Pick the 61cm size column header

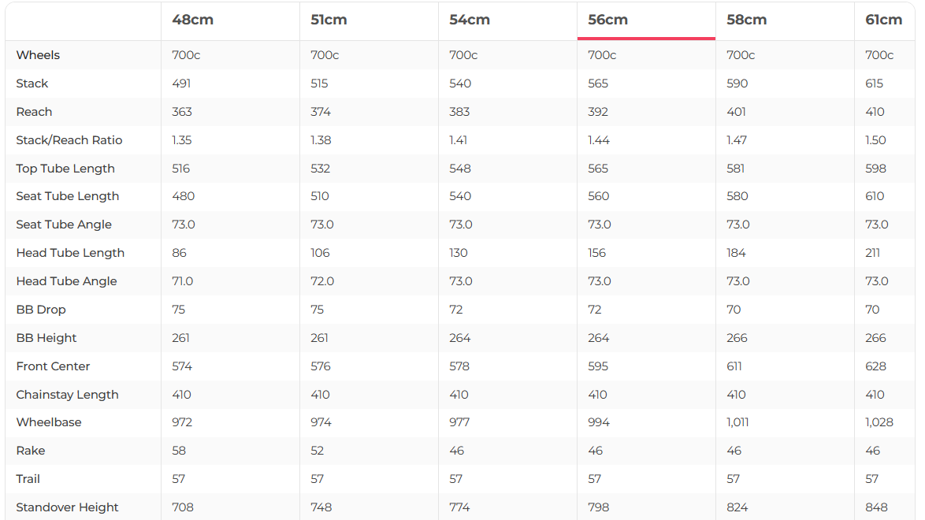pyautogui.click(x=883, y=20)
